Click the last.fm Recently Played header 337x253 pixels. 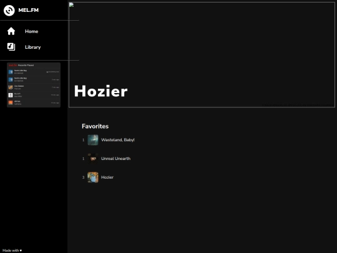(x=21, y=65)
